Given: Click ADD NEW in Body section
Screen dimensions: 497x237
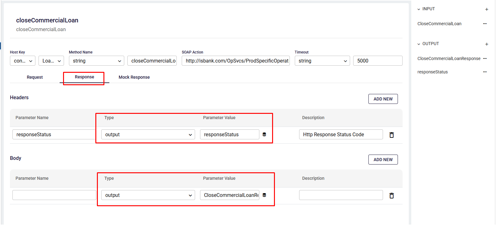Looking at the screenshot, I should tap(383, 160).
